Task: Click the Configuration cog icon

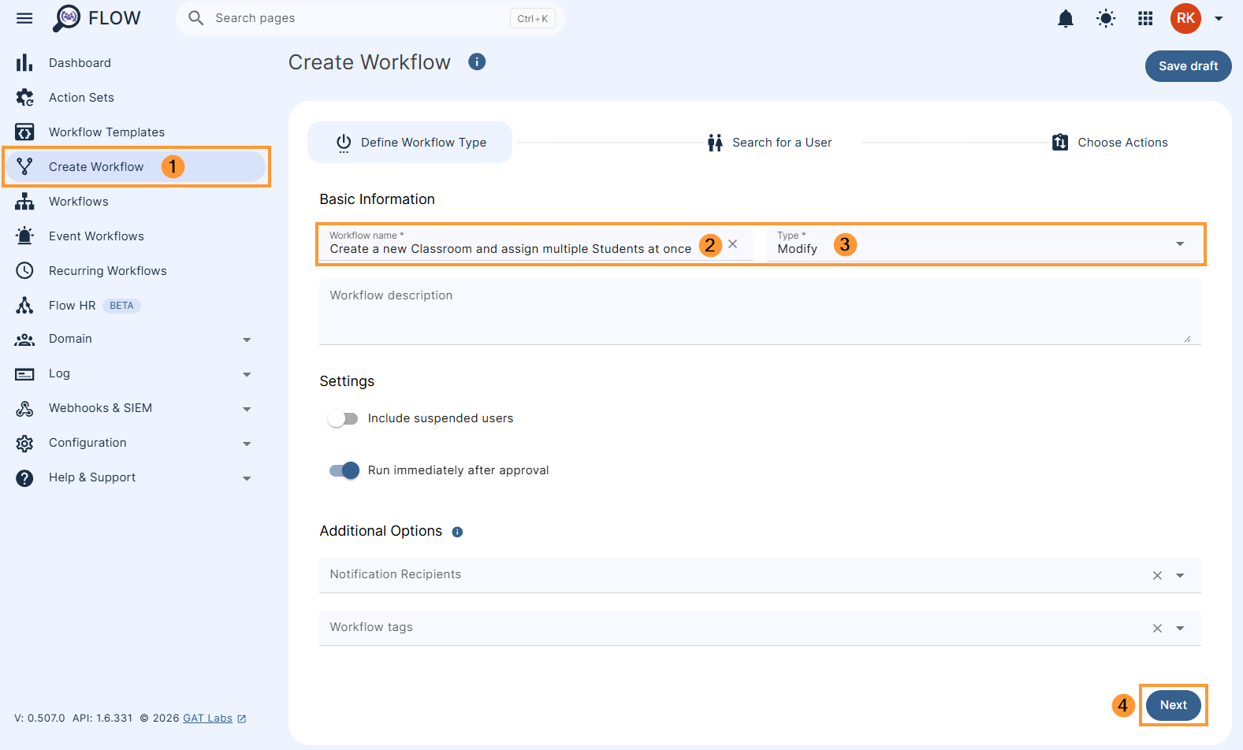Action: 24,444
